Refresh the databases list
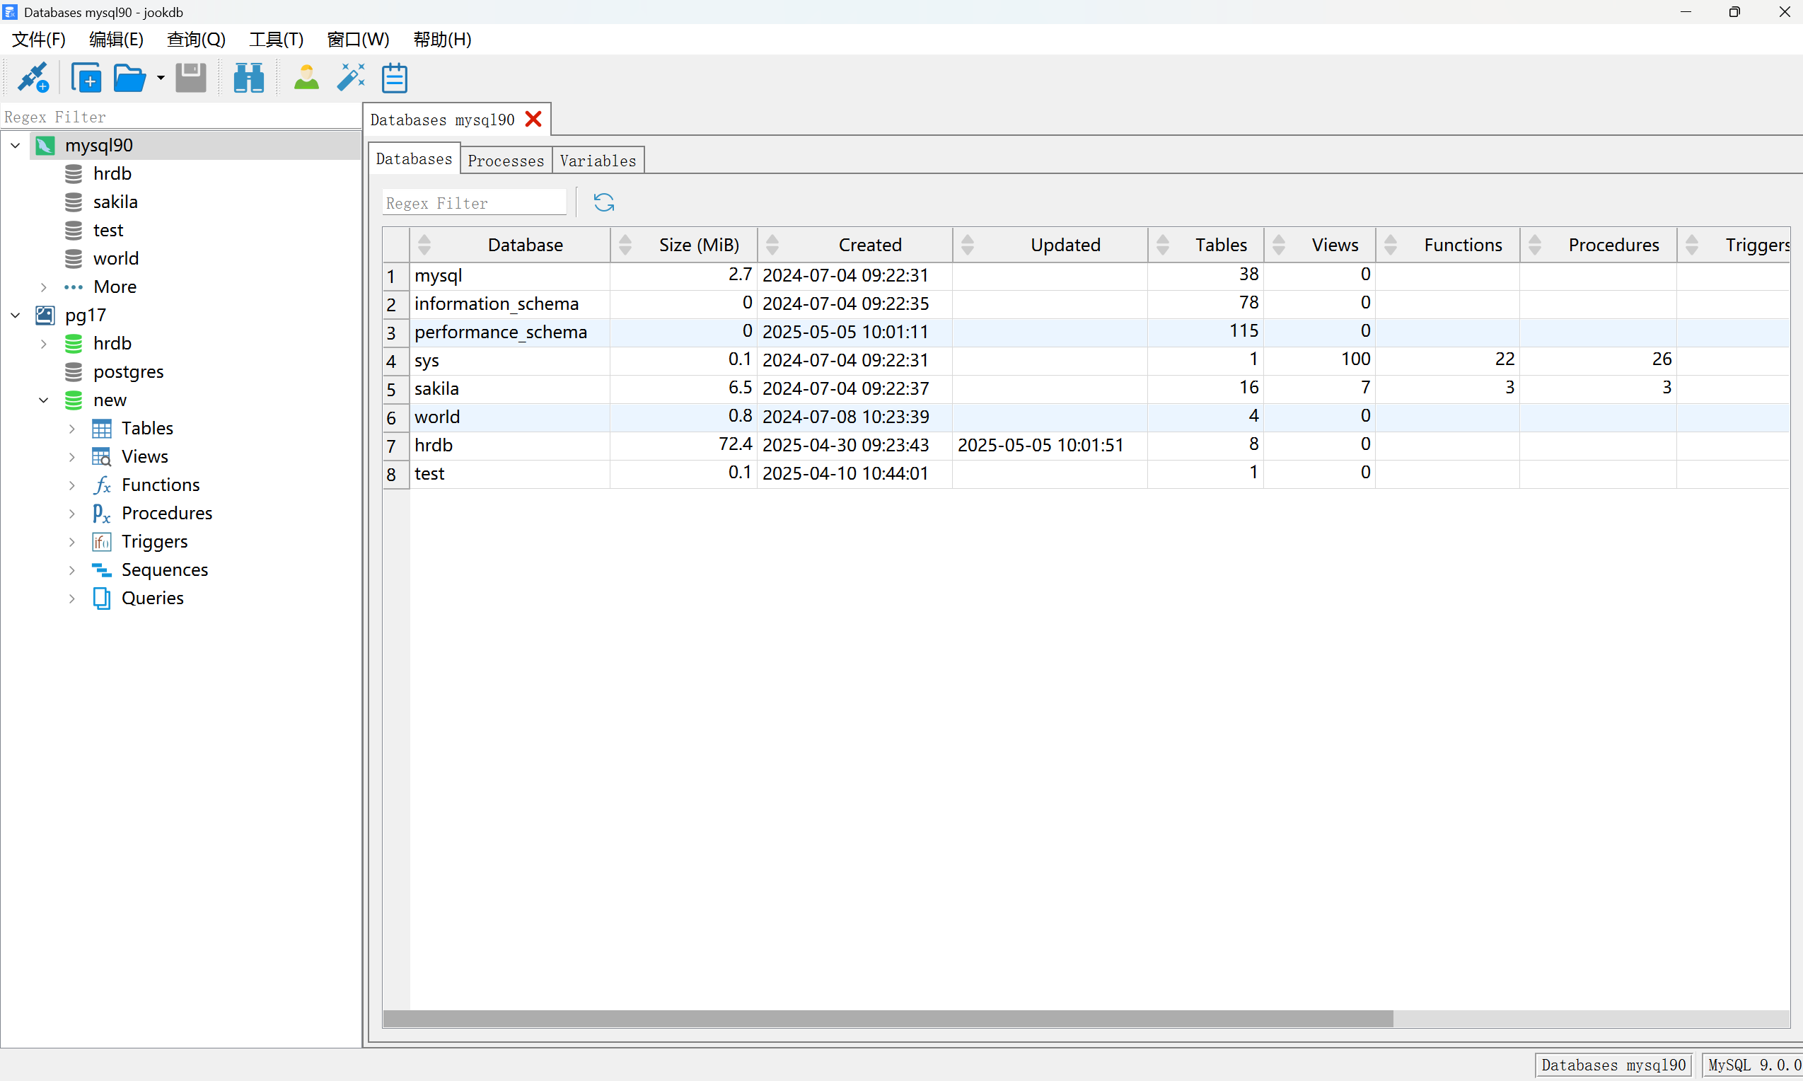 (603, 202)
